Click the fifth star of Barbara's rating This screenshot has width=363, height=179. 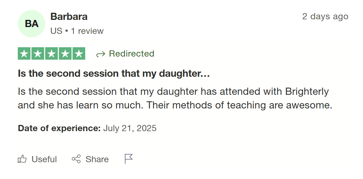79,53
